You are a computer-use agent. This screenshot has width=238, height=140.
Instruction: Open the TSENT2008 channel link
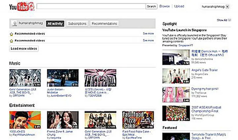pyautogui.click(x=95, y=96)
